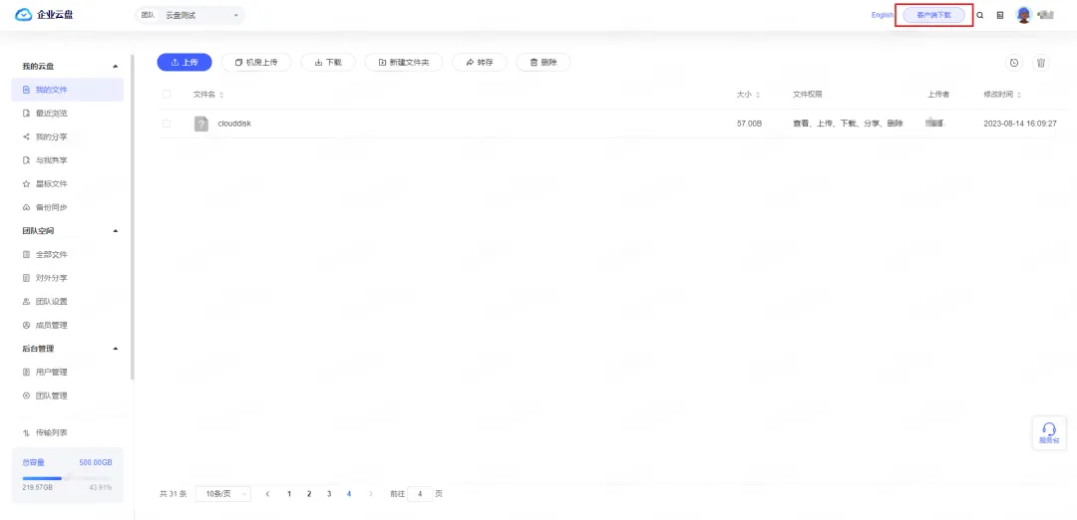Image resolution: width=1077 pixels, height=520 pixels.
Task: Open the search magnifier icon
Action: coord(980,15)
